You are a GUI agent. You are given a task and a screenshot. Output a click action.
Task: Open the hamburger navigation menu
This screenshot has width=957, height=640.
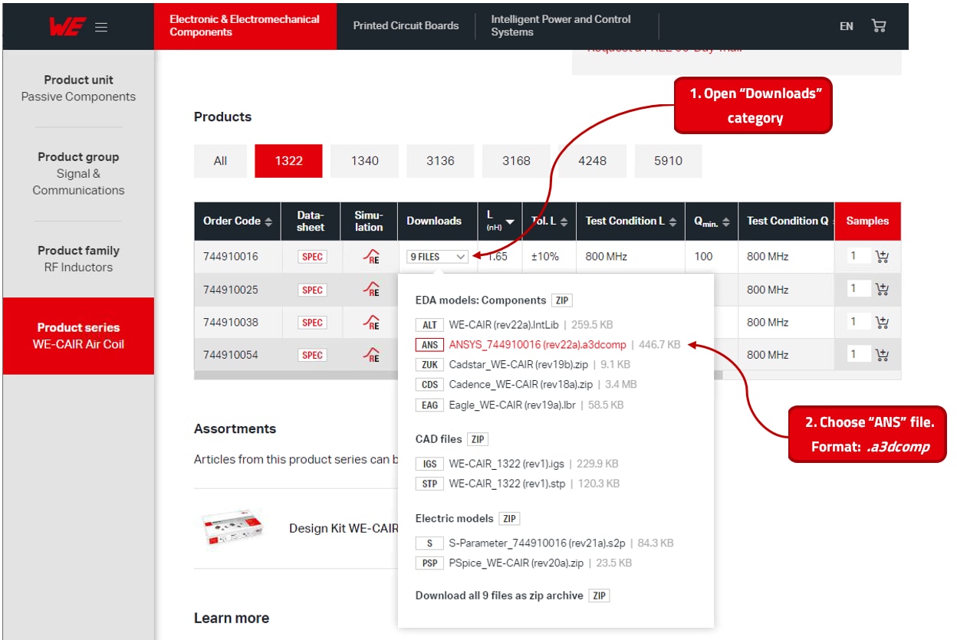[x=100, y=25]
